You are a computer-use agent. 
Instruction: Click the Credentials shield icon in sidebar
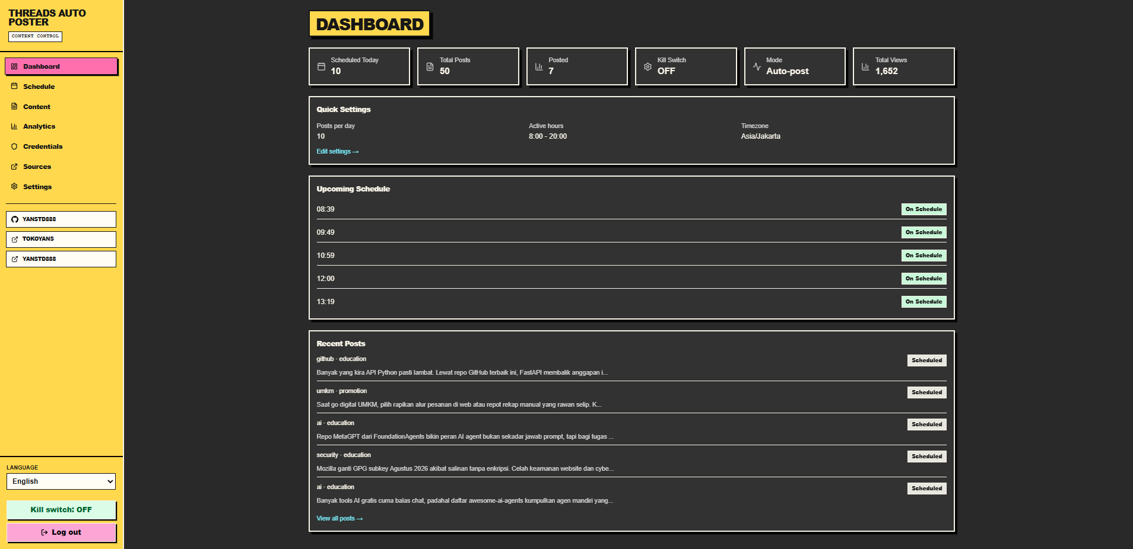(14, 146)
